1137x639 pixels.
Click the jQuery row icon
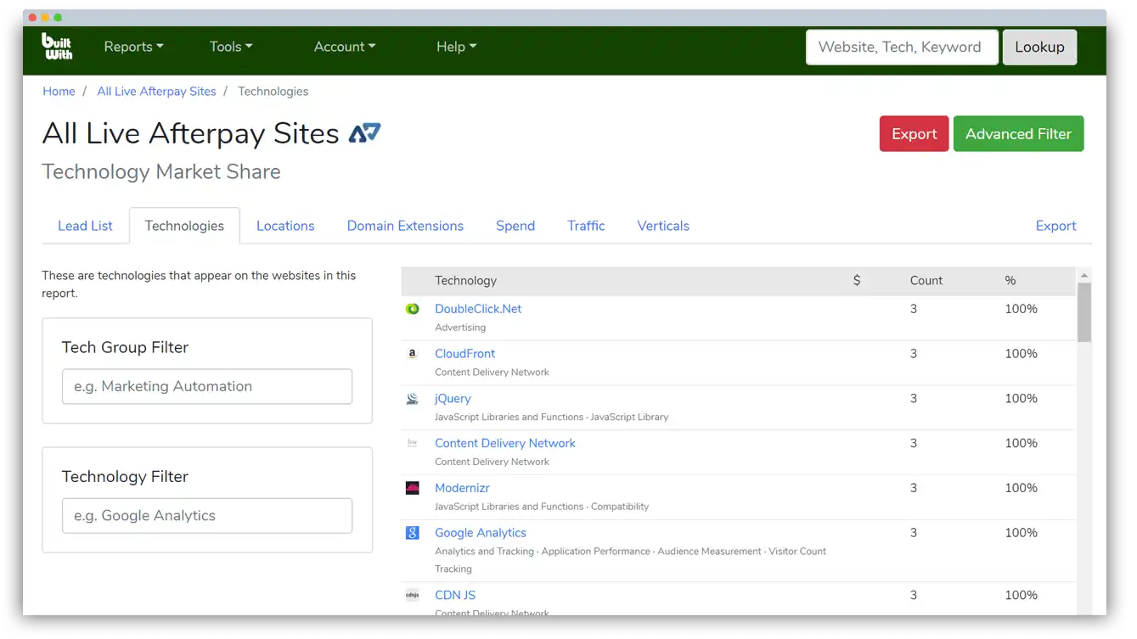tap(413, 399)
